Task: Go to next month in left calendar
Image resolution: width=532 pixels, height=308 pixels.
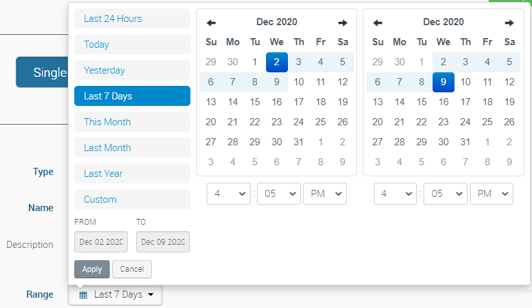Action: click(x=343, y=23)
